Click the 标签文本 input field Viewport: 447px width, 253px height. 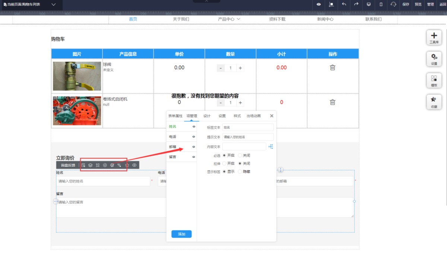click(x=248, y=127)
